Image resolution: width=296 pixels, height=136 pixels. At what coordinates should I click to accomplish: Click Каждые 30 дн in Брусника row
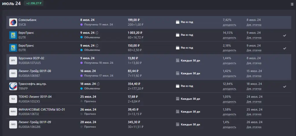tap(190, 61)
